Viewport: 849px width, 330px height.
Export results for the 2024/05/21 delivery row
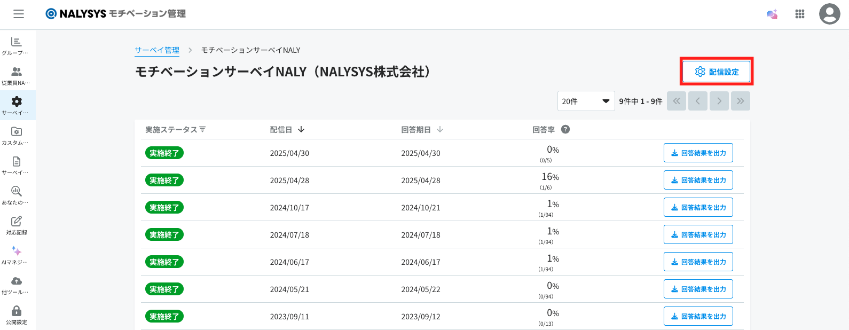(698, 289)
